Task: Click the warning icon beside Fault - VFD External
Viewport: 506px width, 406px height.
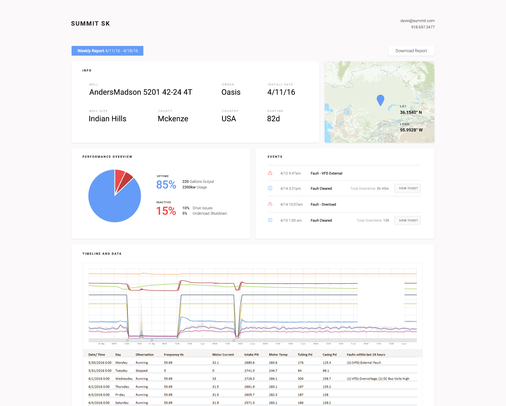Action: (270, 173)
